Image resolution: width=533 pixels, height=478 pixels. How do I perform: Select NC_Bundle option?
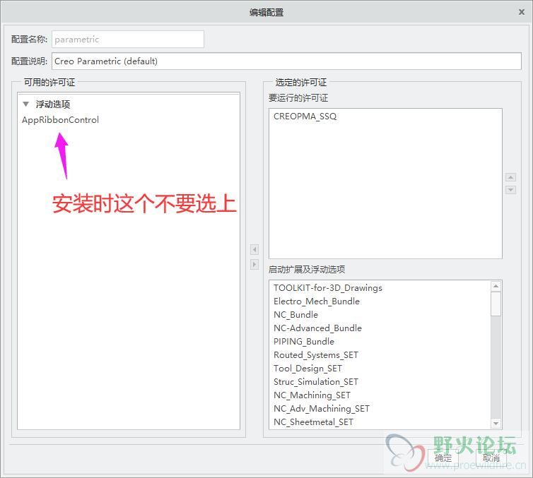point(295,315)
